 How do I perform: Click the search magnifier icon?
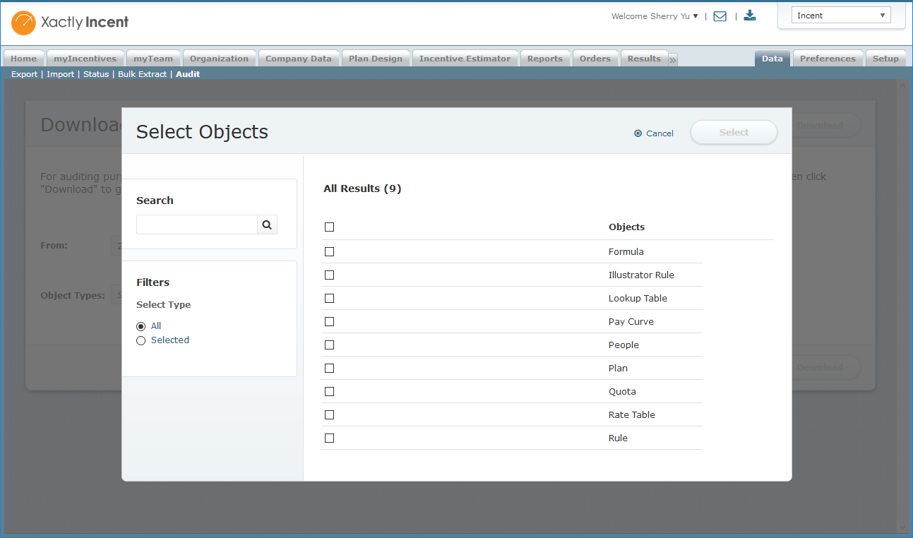click(267, 225)
